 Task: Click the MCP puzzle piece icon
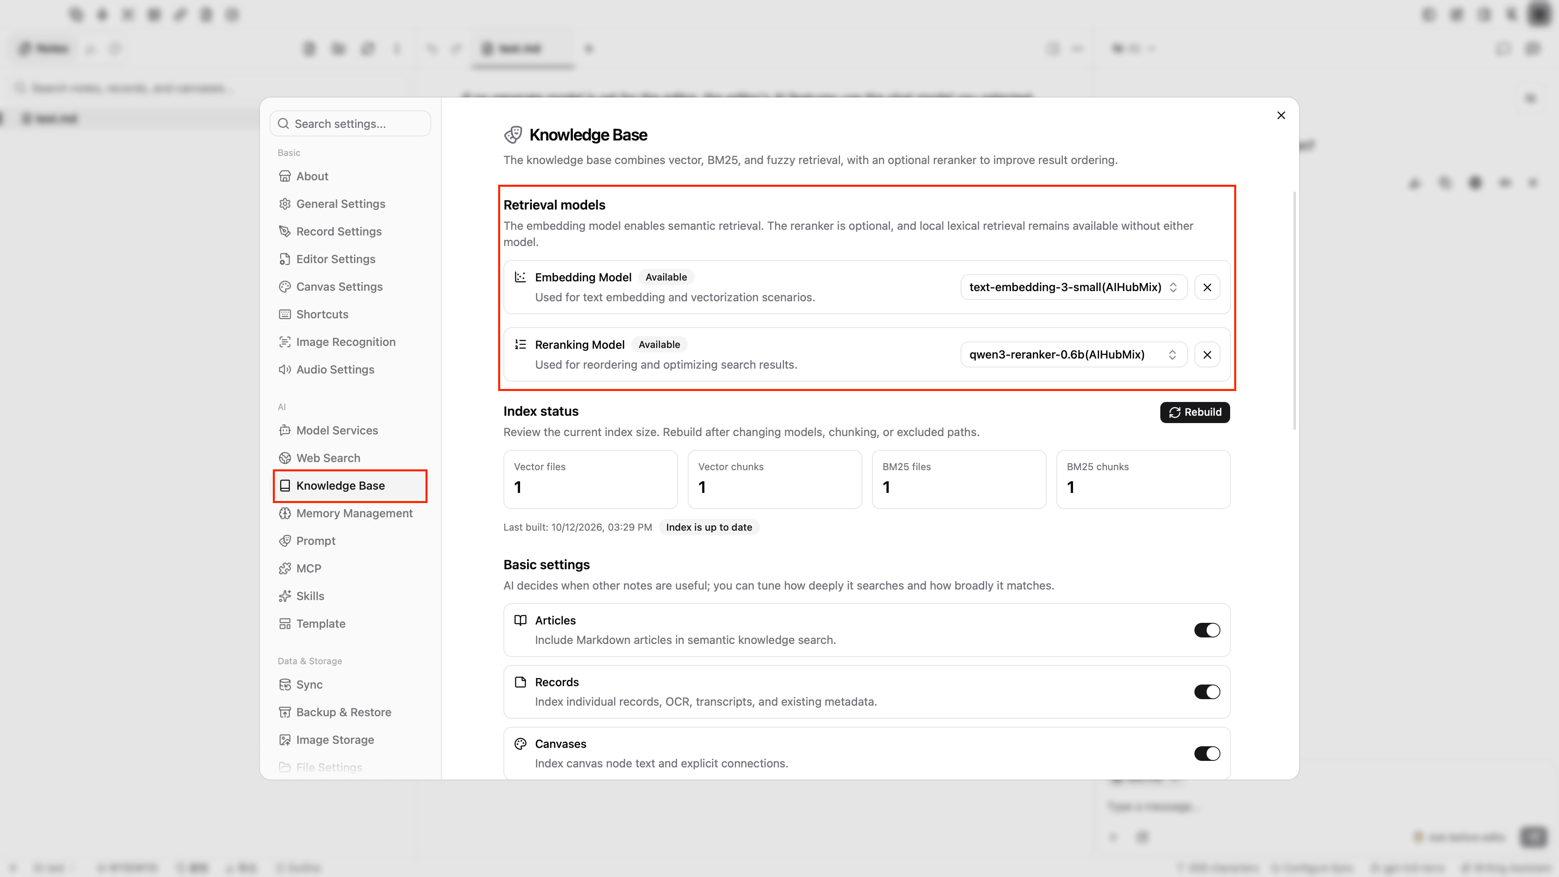point(285,568)
